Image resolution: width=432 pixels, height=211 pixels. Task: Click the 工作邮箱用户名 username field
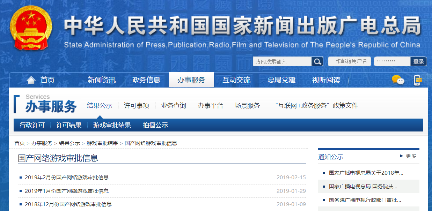(x=349, y=61)
